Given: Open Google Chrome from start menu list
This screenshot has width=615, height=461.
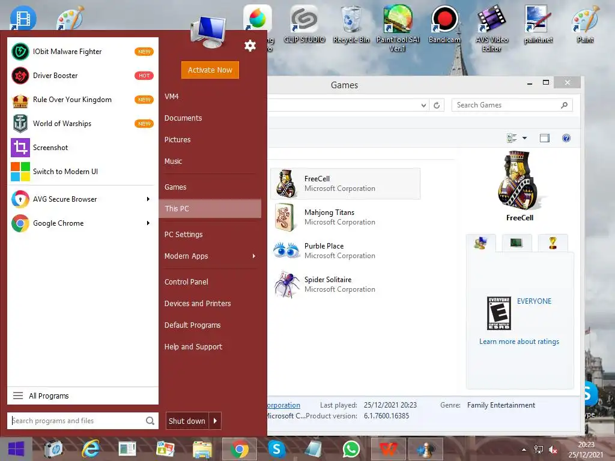Looking at the screenshot, I should pos(82,223).
